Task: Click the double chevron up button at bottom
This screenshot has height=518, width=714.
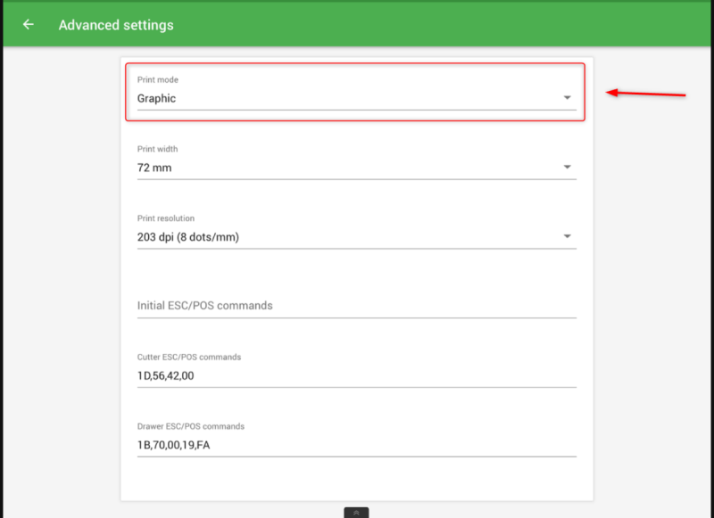Action: (x=356, y=513)
